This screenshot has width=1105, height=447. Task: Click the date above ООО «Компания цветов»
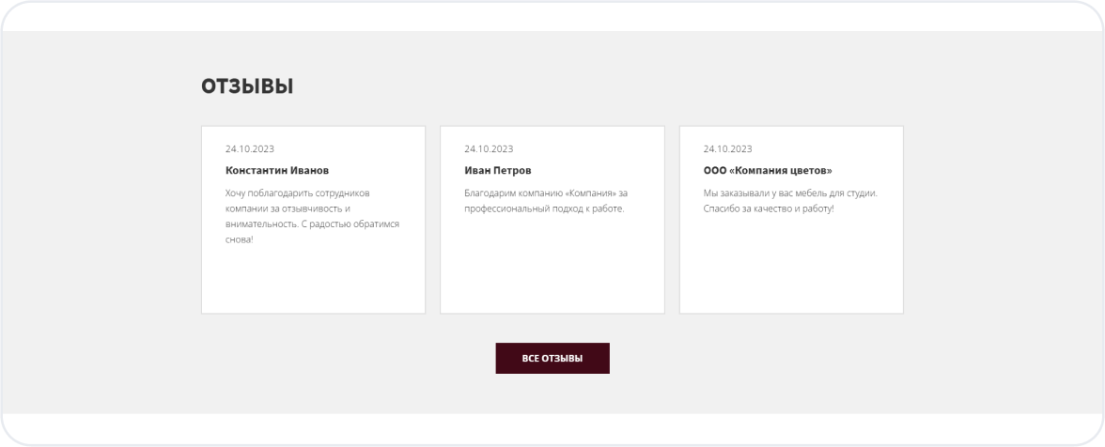tap(727, 148)
